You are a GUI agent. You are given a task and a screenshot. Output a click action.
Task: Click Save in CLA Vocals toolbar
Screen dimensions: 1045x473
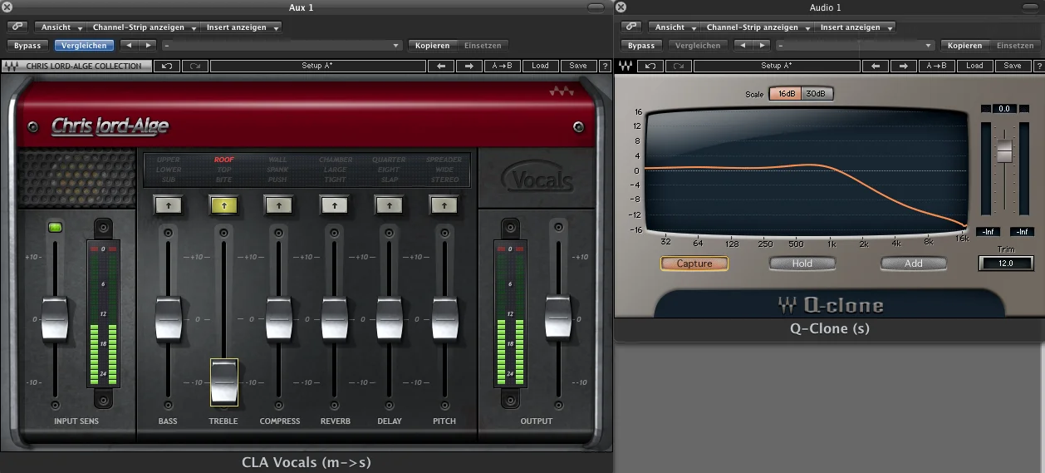[x=578, y=66]
